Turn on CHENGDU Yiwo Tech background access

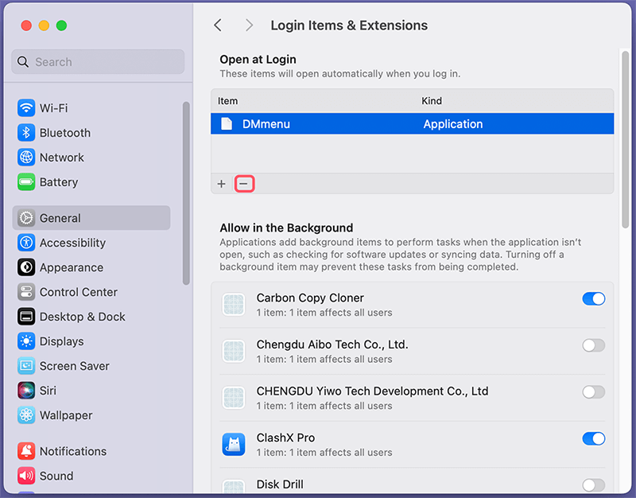coord(593,391)
